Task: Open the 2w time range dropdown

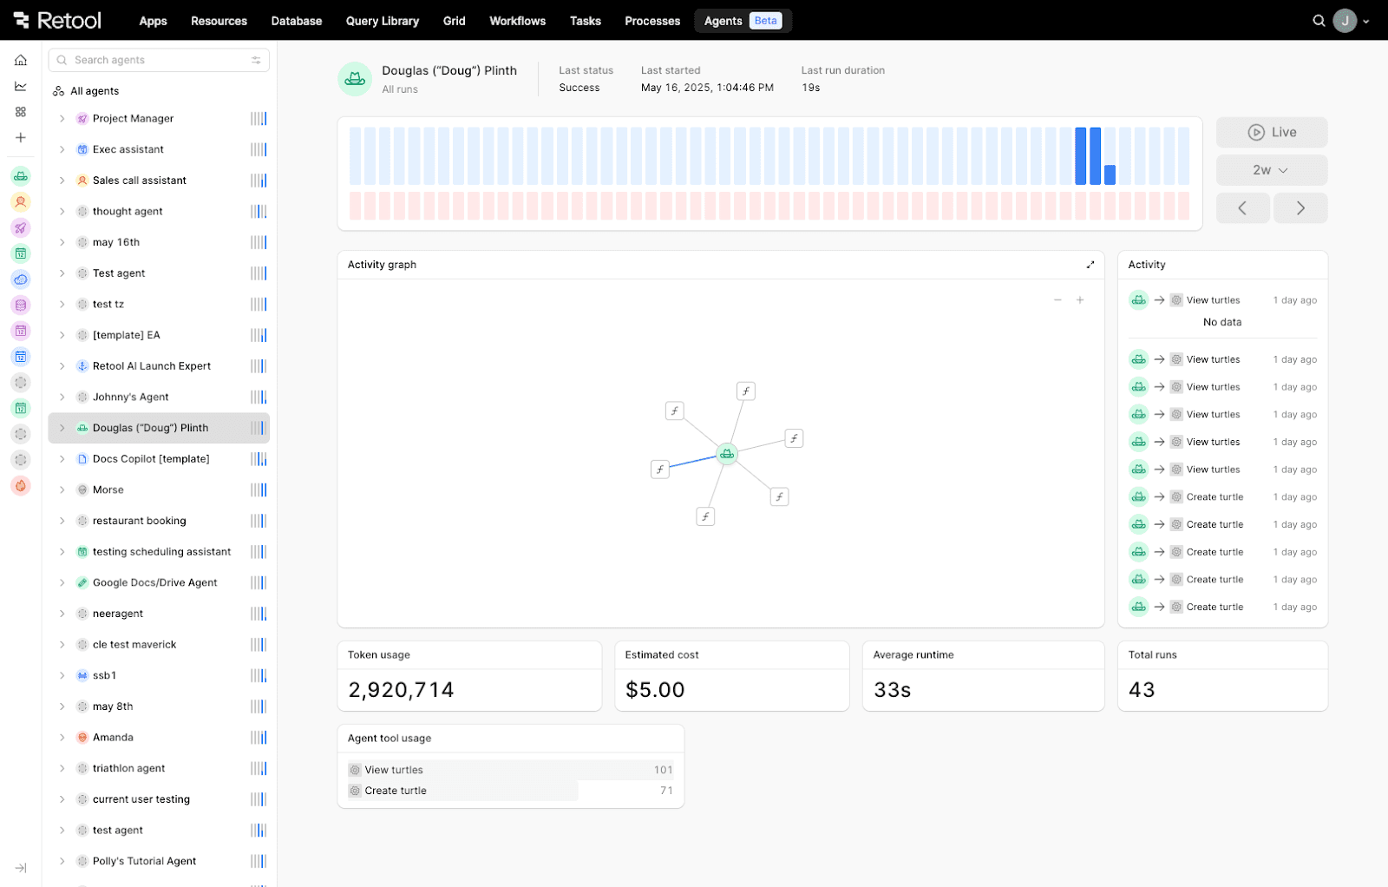Action: point(1272,170)
